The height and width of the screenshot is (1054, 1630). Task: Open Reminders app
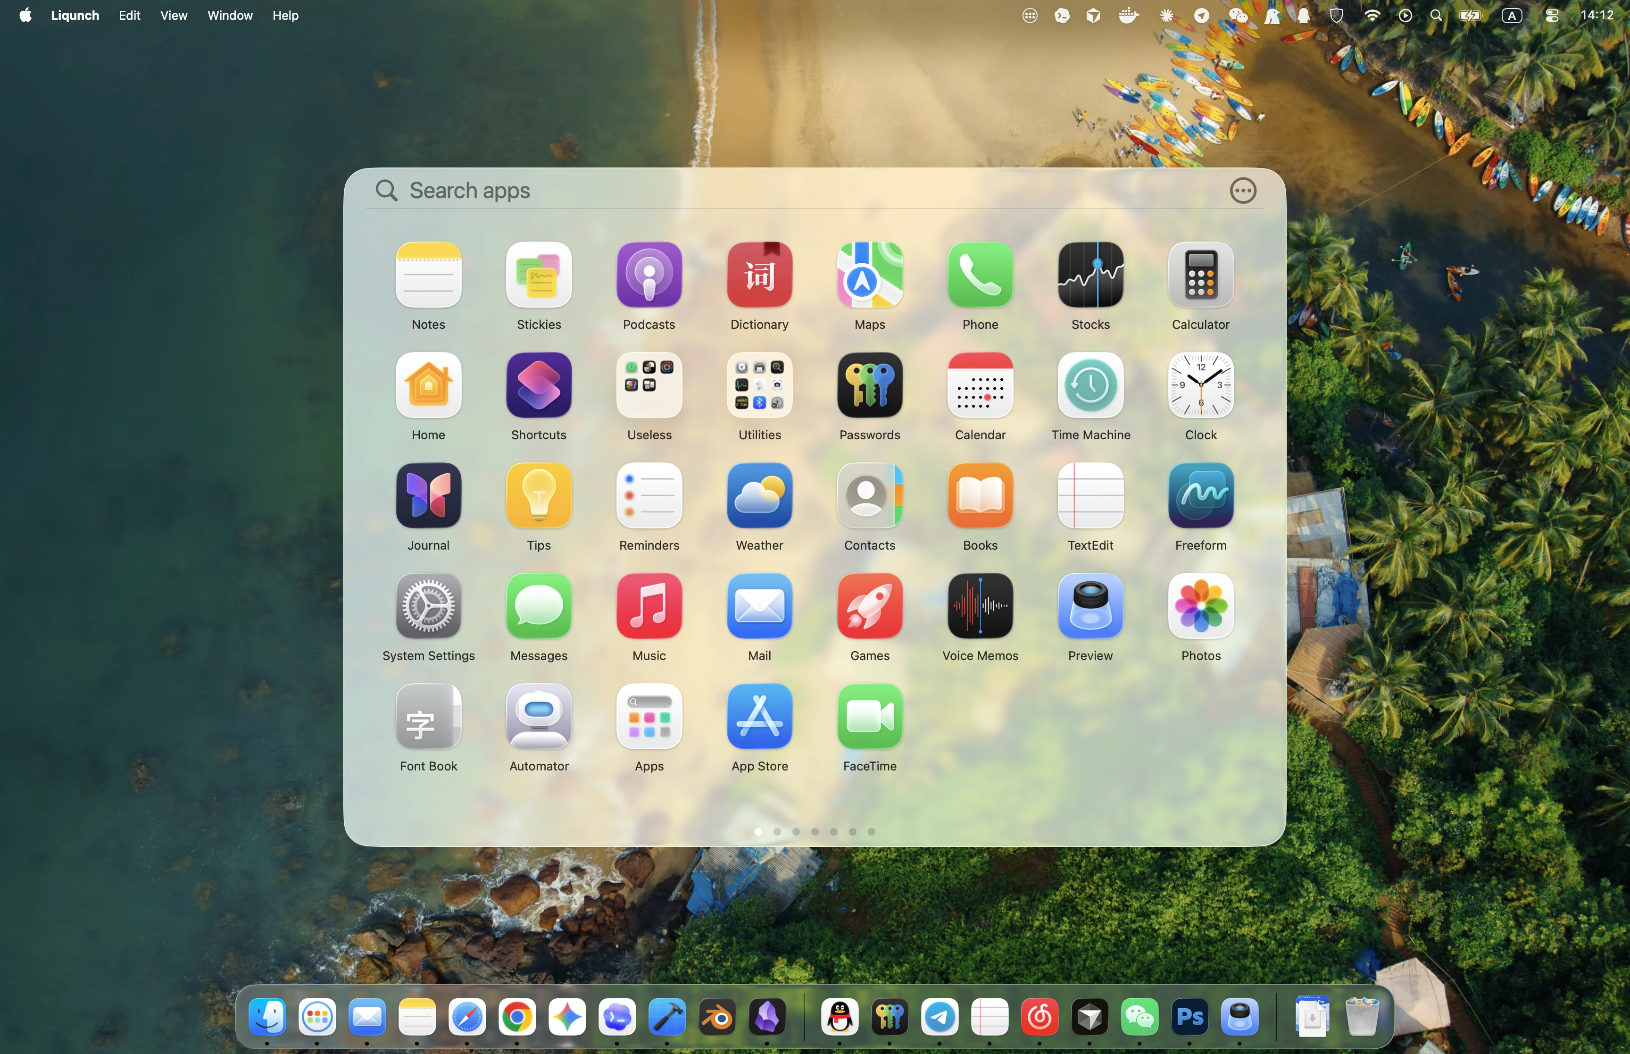tap(649, 495)
